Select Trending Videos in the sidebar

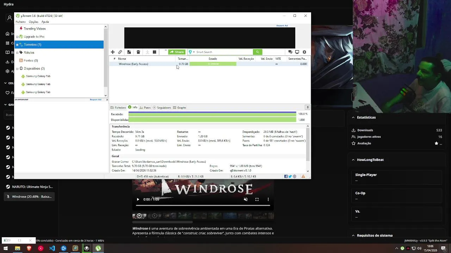35,29
